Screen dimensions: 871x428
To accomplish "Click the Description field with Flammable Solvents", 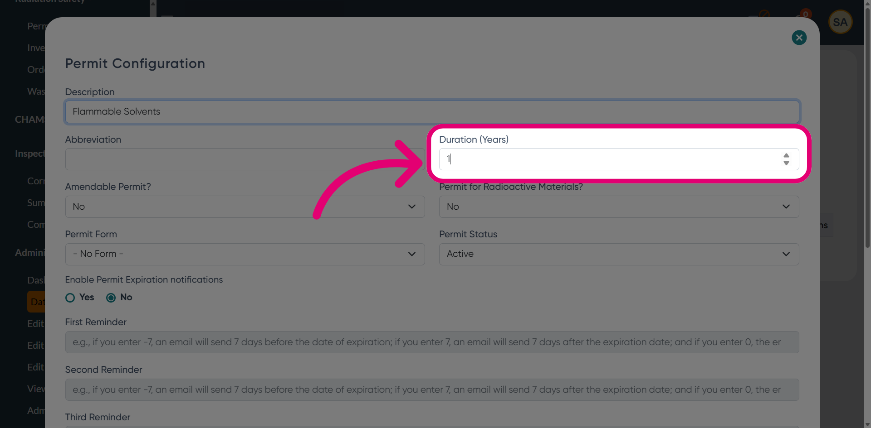I will click(x=432, y=112).
